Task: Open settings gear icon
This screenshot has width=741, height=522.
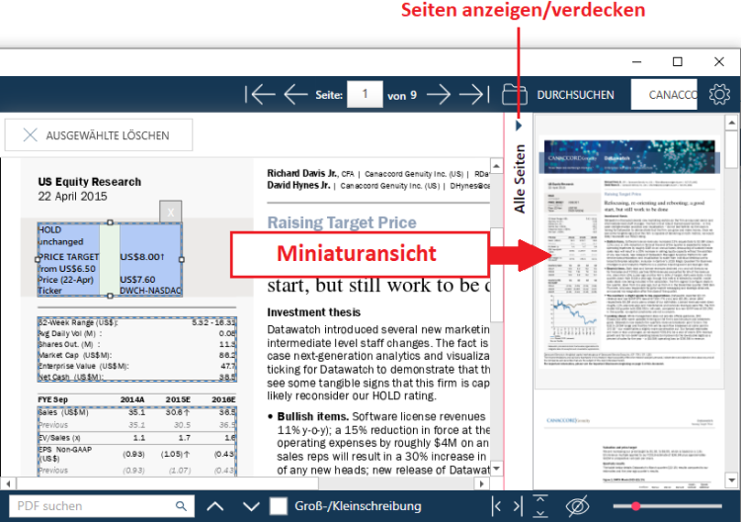Action: click(719, 94)
